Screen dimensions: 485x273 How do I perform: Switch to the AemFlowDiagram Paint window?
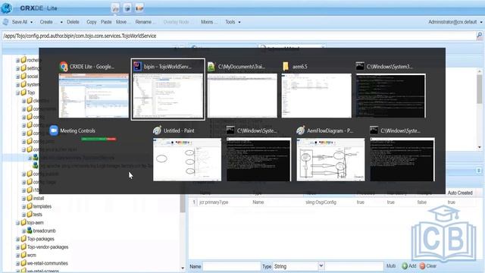point(330,153)
